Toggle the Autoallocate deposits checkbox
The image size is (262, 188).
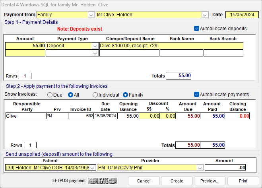(x=196, y=29)
